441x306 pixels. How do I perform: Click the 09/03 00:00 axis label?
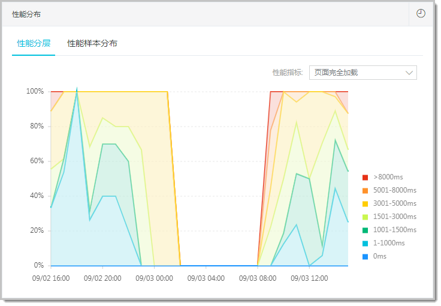(154, 278)
